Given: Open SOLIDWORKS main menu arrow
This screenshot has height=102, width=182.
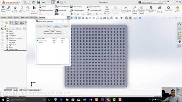Looking at the screenshot, I should tap(20, 2).
